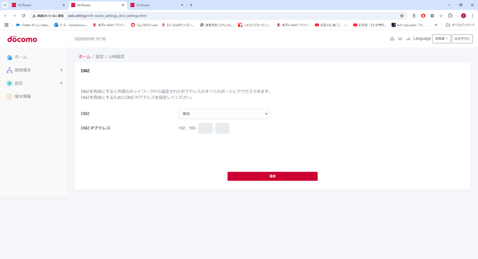Open the DMZ 無効 dropdown

coord(224,114)
